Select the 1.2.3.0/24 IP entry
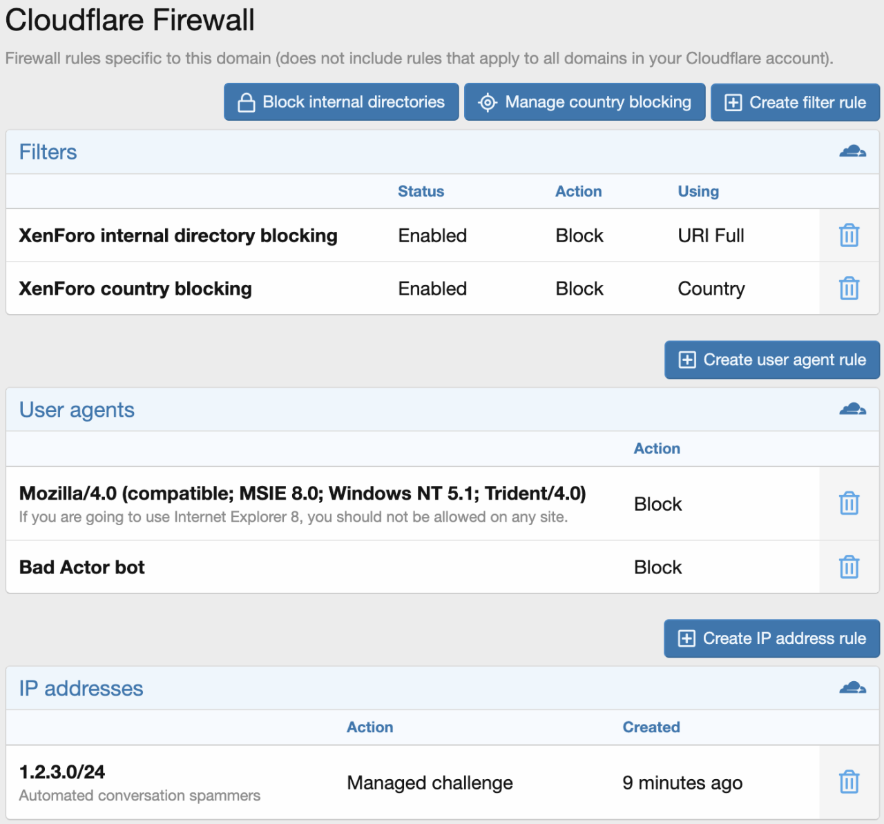The height and width of the screenshot is (824, 884). pos(61,772)
